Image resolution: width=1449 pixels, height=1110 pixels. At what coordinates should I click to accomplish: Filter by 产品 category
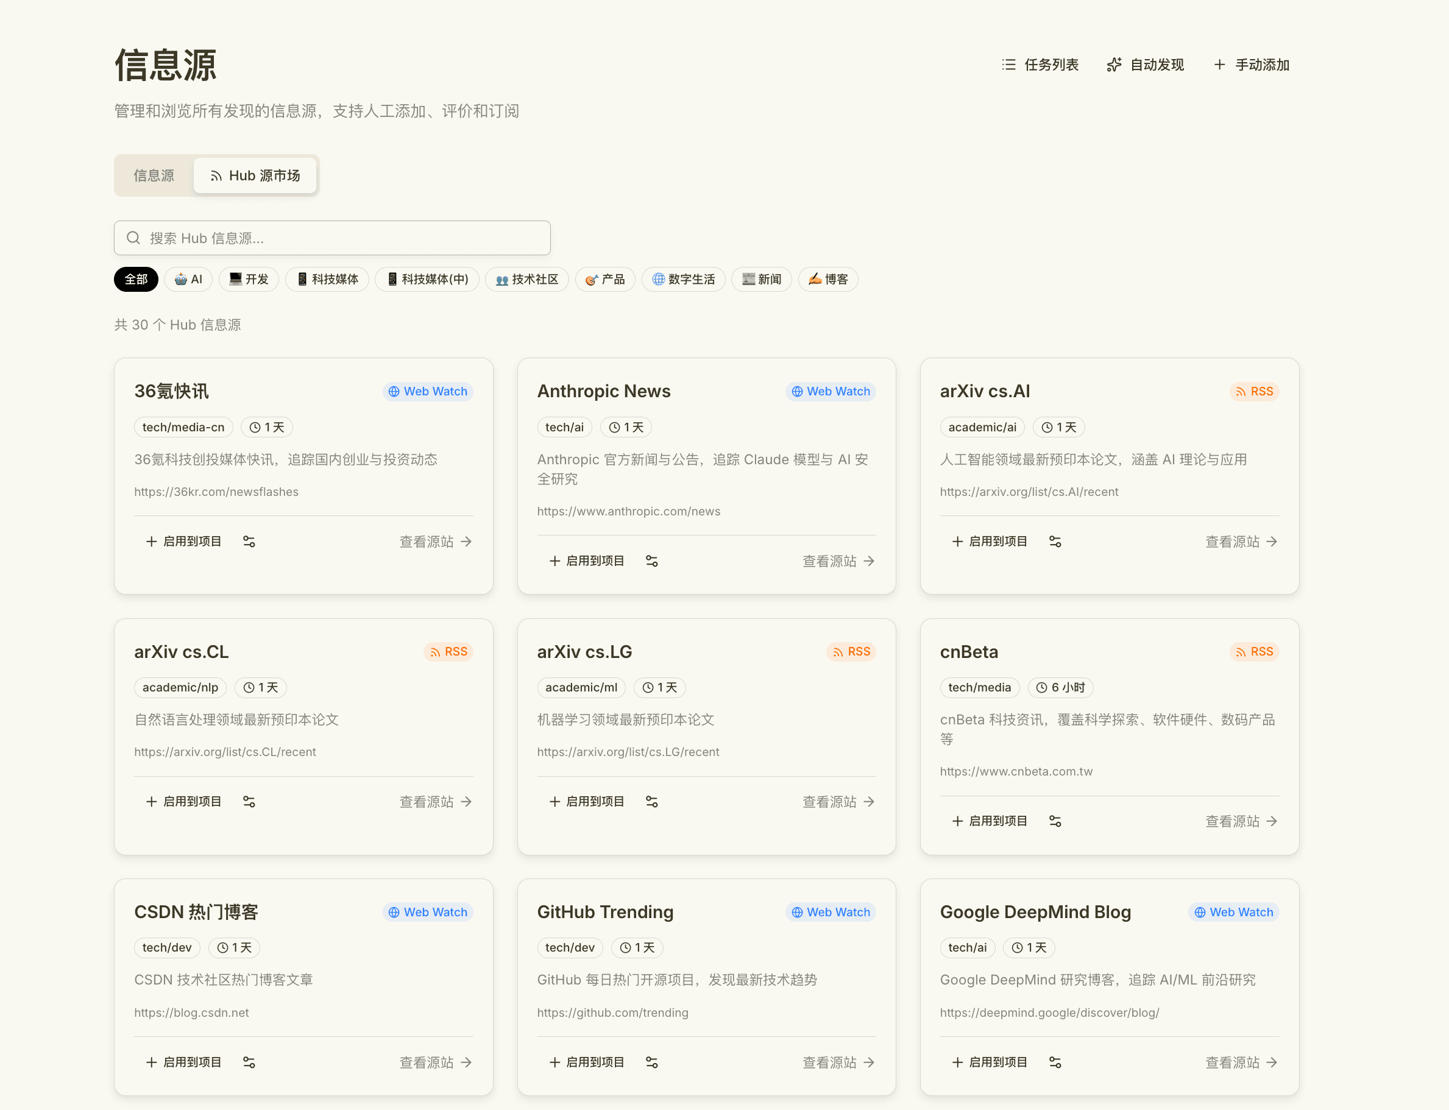(x=605, y=280)
